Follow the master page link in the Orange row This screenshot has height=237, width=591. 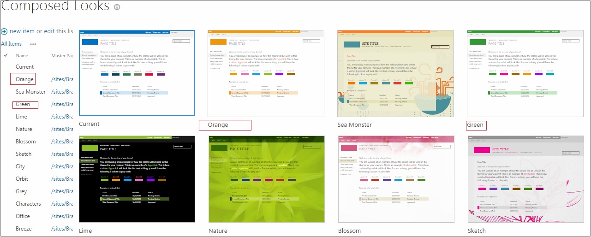tap(62, 79)
